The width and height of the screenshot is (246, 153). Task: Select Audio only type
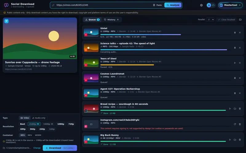[39, 118]
